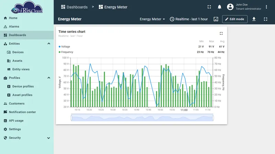Click the download dashboard icon
Image resolution: width=275 pixels, height=154 pixels.
point(254,19)
